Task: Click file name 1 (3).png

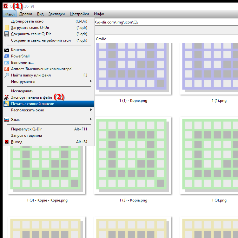Action: [x=219, y=200]
